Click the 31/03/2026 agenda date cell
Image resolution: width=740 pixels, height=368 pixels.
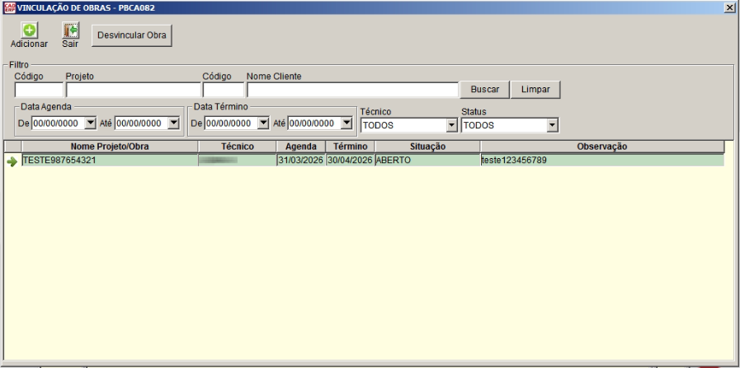tap(301, 161)
